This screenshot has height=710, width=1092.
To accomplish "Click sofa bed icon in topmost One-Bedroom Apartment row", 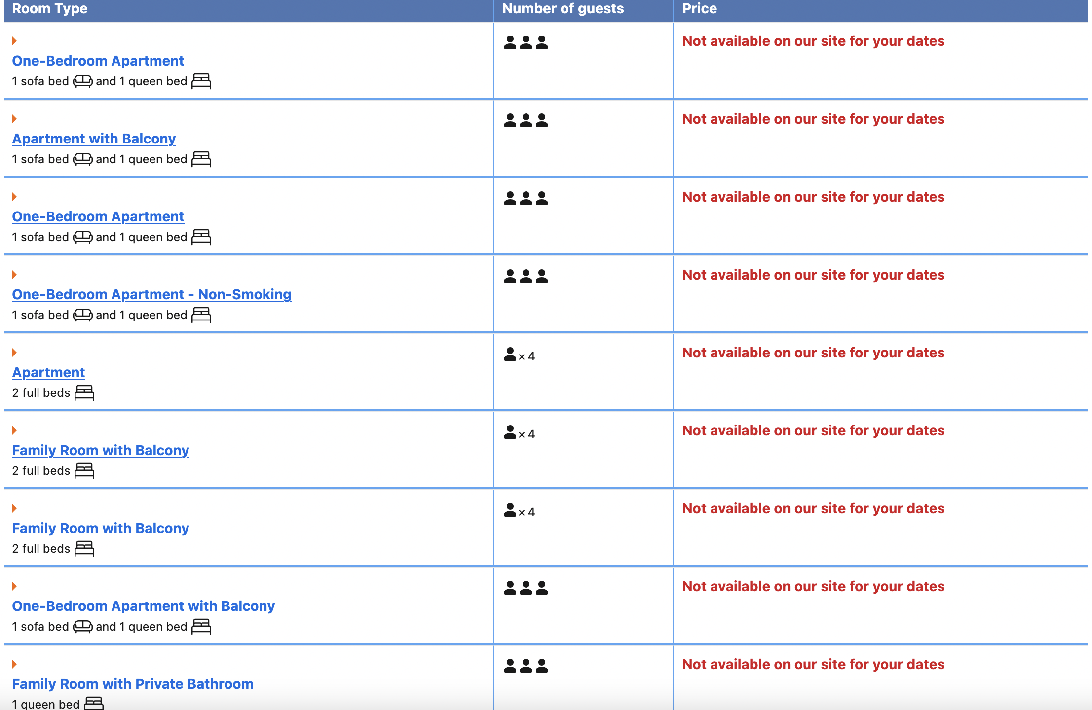I will pyautogui.click(x=83, y=81).
